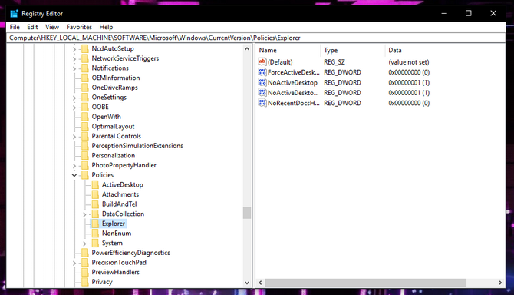Screen dimensions: 514x295
Task: Click the tree pane scroll down arrow
Action: (x=247, y=283)
